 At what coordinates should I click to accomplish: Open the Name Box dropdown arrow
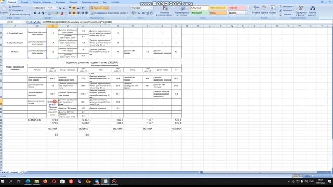tap(24, 22)
